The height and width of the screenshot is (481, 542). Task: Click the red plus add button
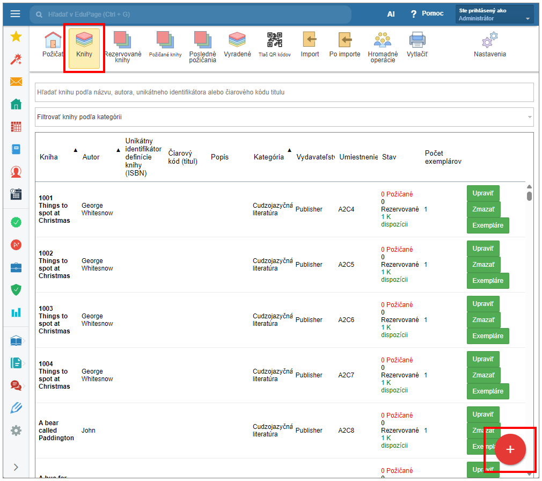[x=510, y=450]
